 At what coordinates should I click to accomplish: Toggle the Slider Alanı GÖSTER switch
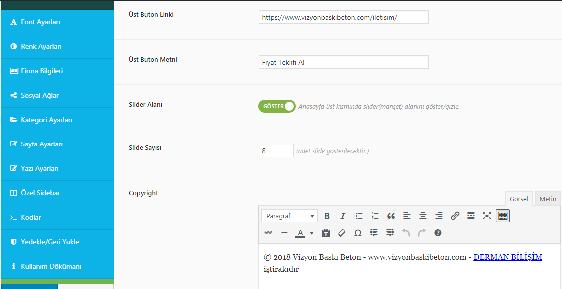coord(277,106)
